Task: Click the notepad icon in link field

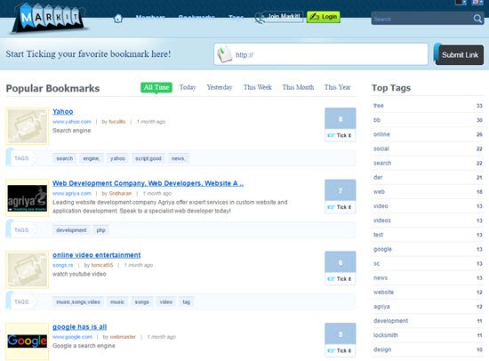Action: (224, 54)
